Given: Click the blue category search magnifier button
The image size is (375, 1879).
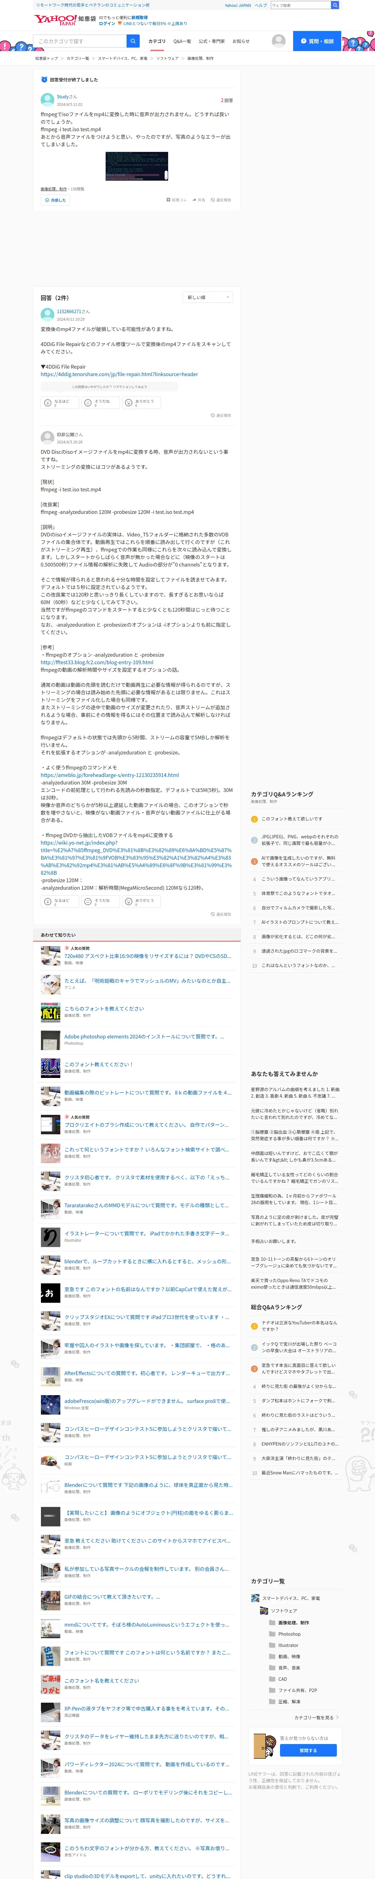Looking at the screenshot, I should point(132,41).
